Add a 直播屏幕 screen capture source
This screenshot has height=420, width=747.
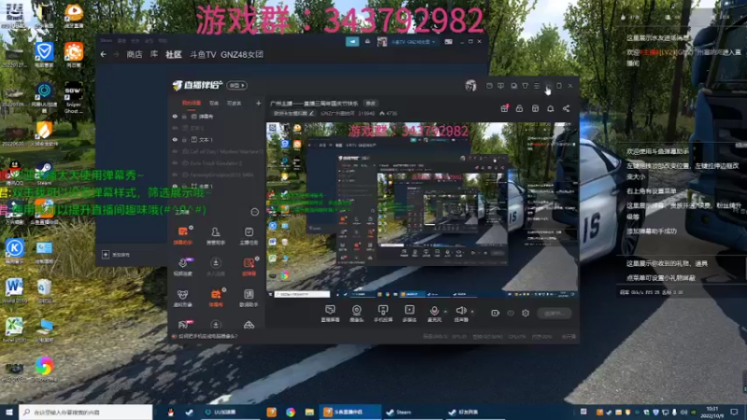tap(330, 314)
